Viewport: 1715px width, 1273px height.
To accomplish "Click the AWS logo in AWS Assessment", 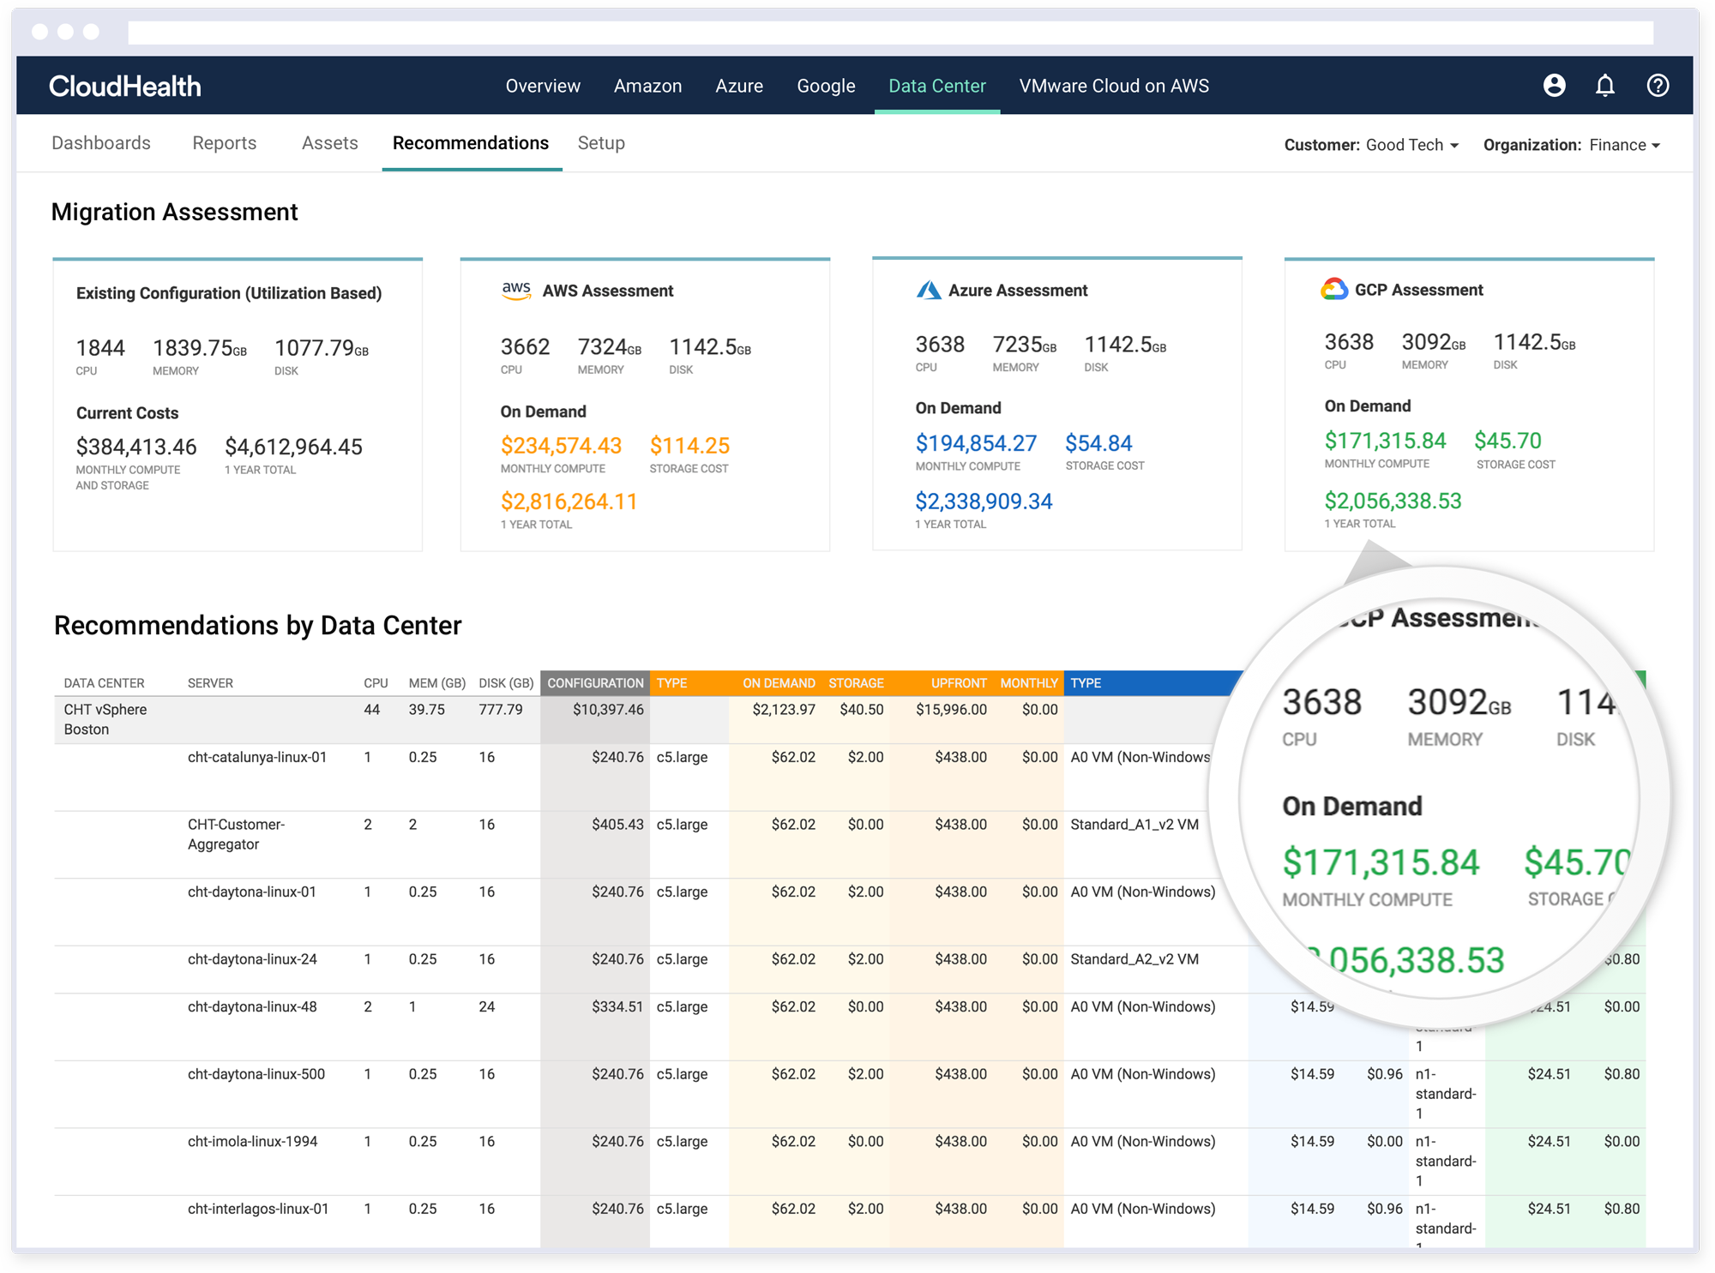I will coord(516,290).
